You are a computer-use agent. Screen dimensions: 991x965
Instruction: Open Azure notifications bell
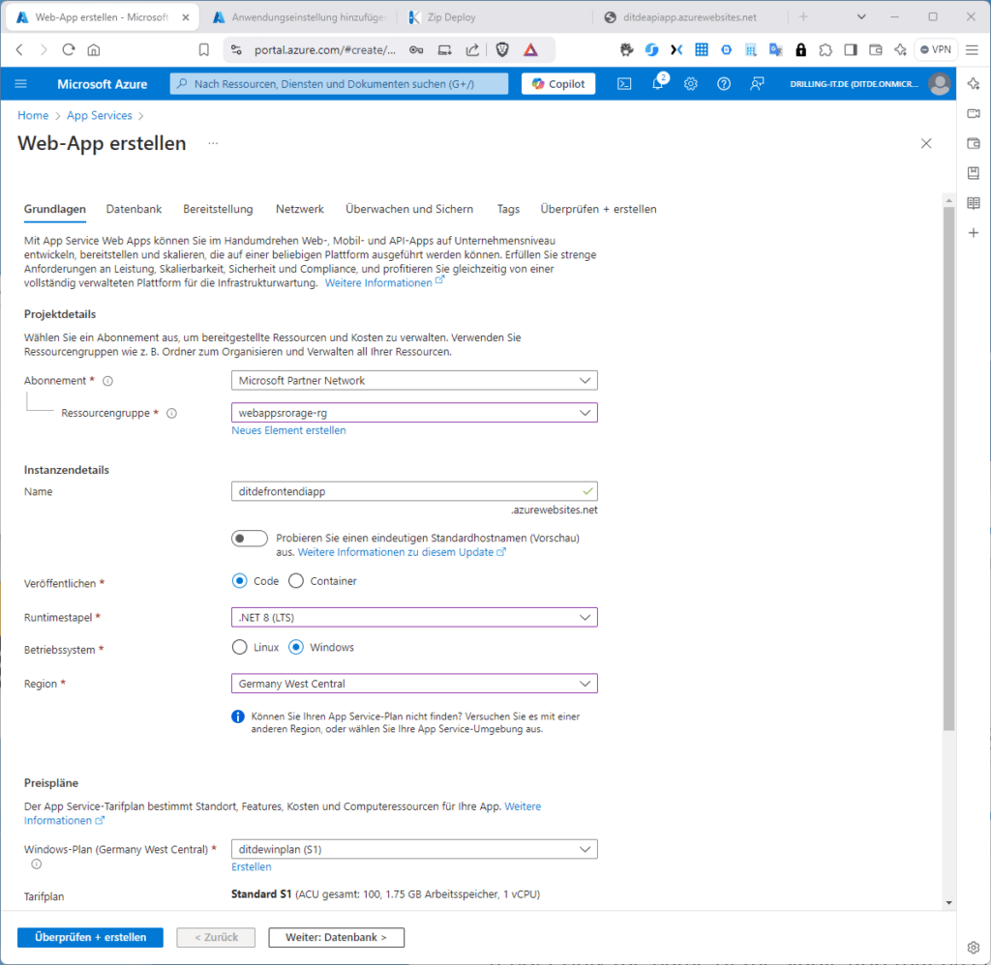(x=658, y=83)
